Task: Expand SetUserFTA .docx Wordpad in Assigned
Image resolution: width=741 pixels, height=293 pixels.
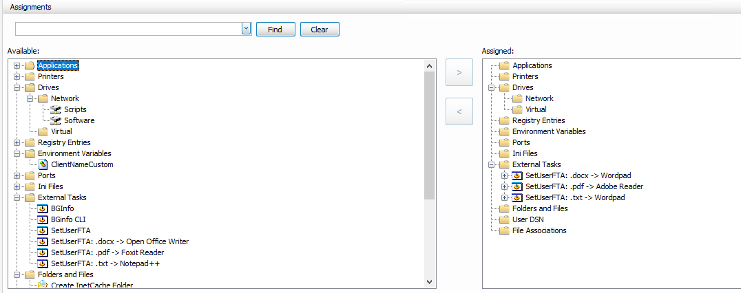Action: point(505,175)
